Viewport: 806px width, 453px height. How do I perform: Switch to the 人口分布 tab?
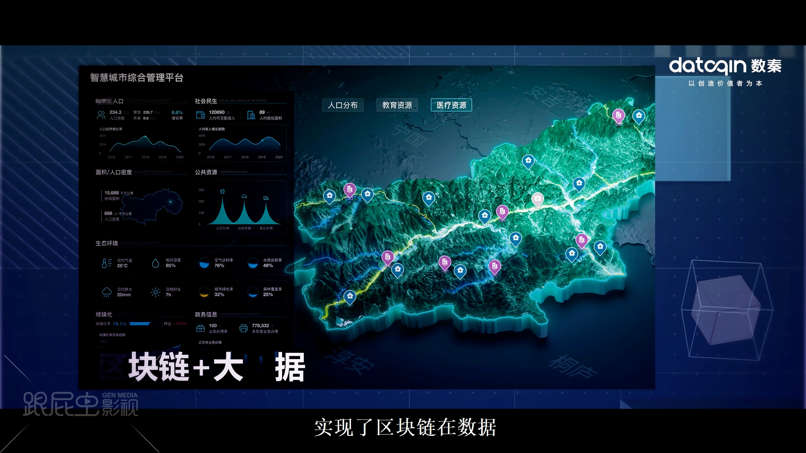[x=343, y=105]
